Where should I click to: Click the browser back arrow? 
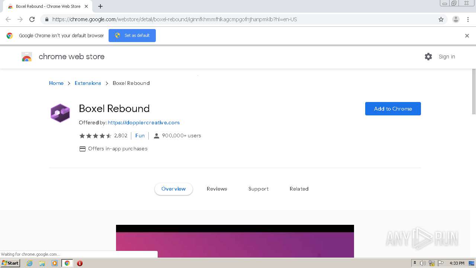[8, 19]
